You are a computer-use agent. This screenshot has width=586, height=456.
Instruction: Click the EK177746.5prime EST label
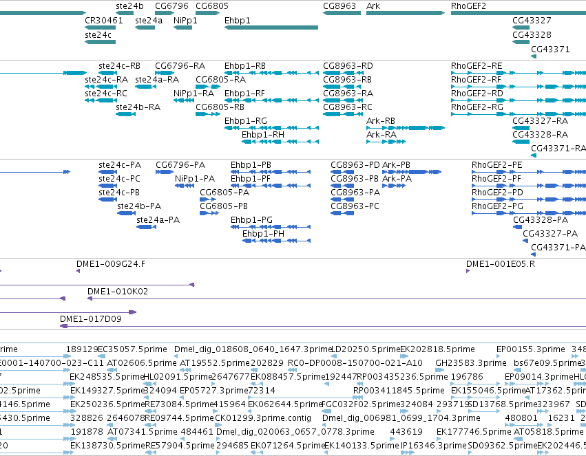pyautogui.click(x=474, y=432)
